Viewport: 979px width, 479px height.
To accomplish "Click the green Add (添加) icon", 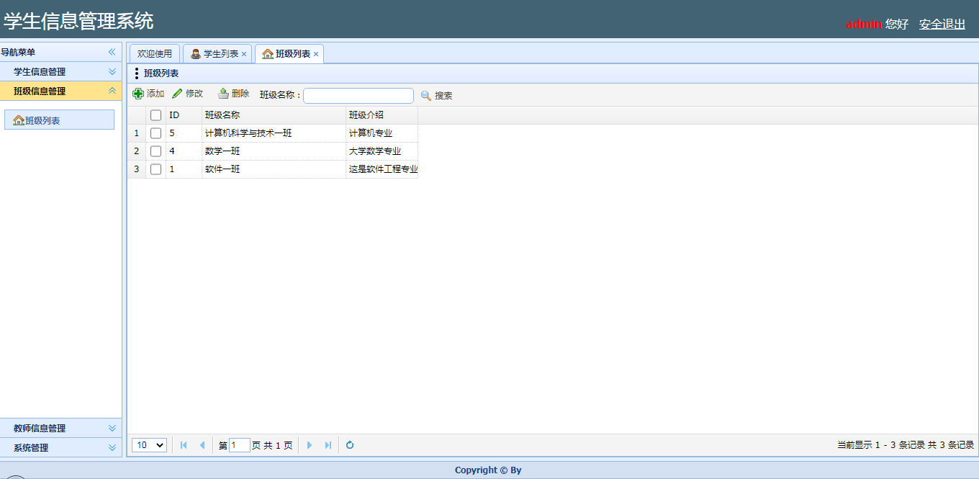I will click(138, 94).
